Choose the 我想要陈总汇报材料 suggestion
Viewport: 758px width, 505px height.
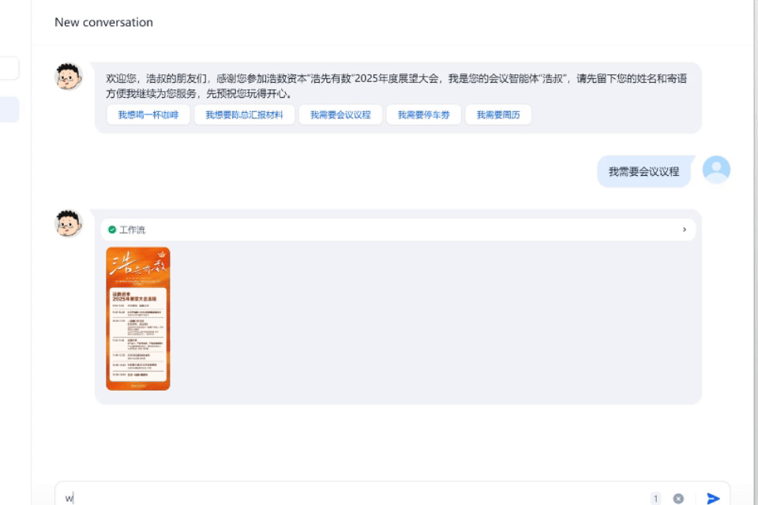coord(244,115)
